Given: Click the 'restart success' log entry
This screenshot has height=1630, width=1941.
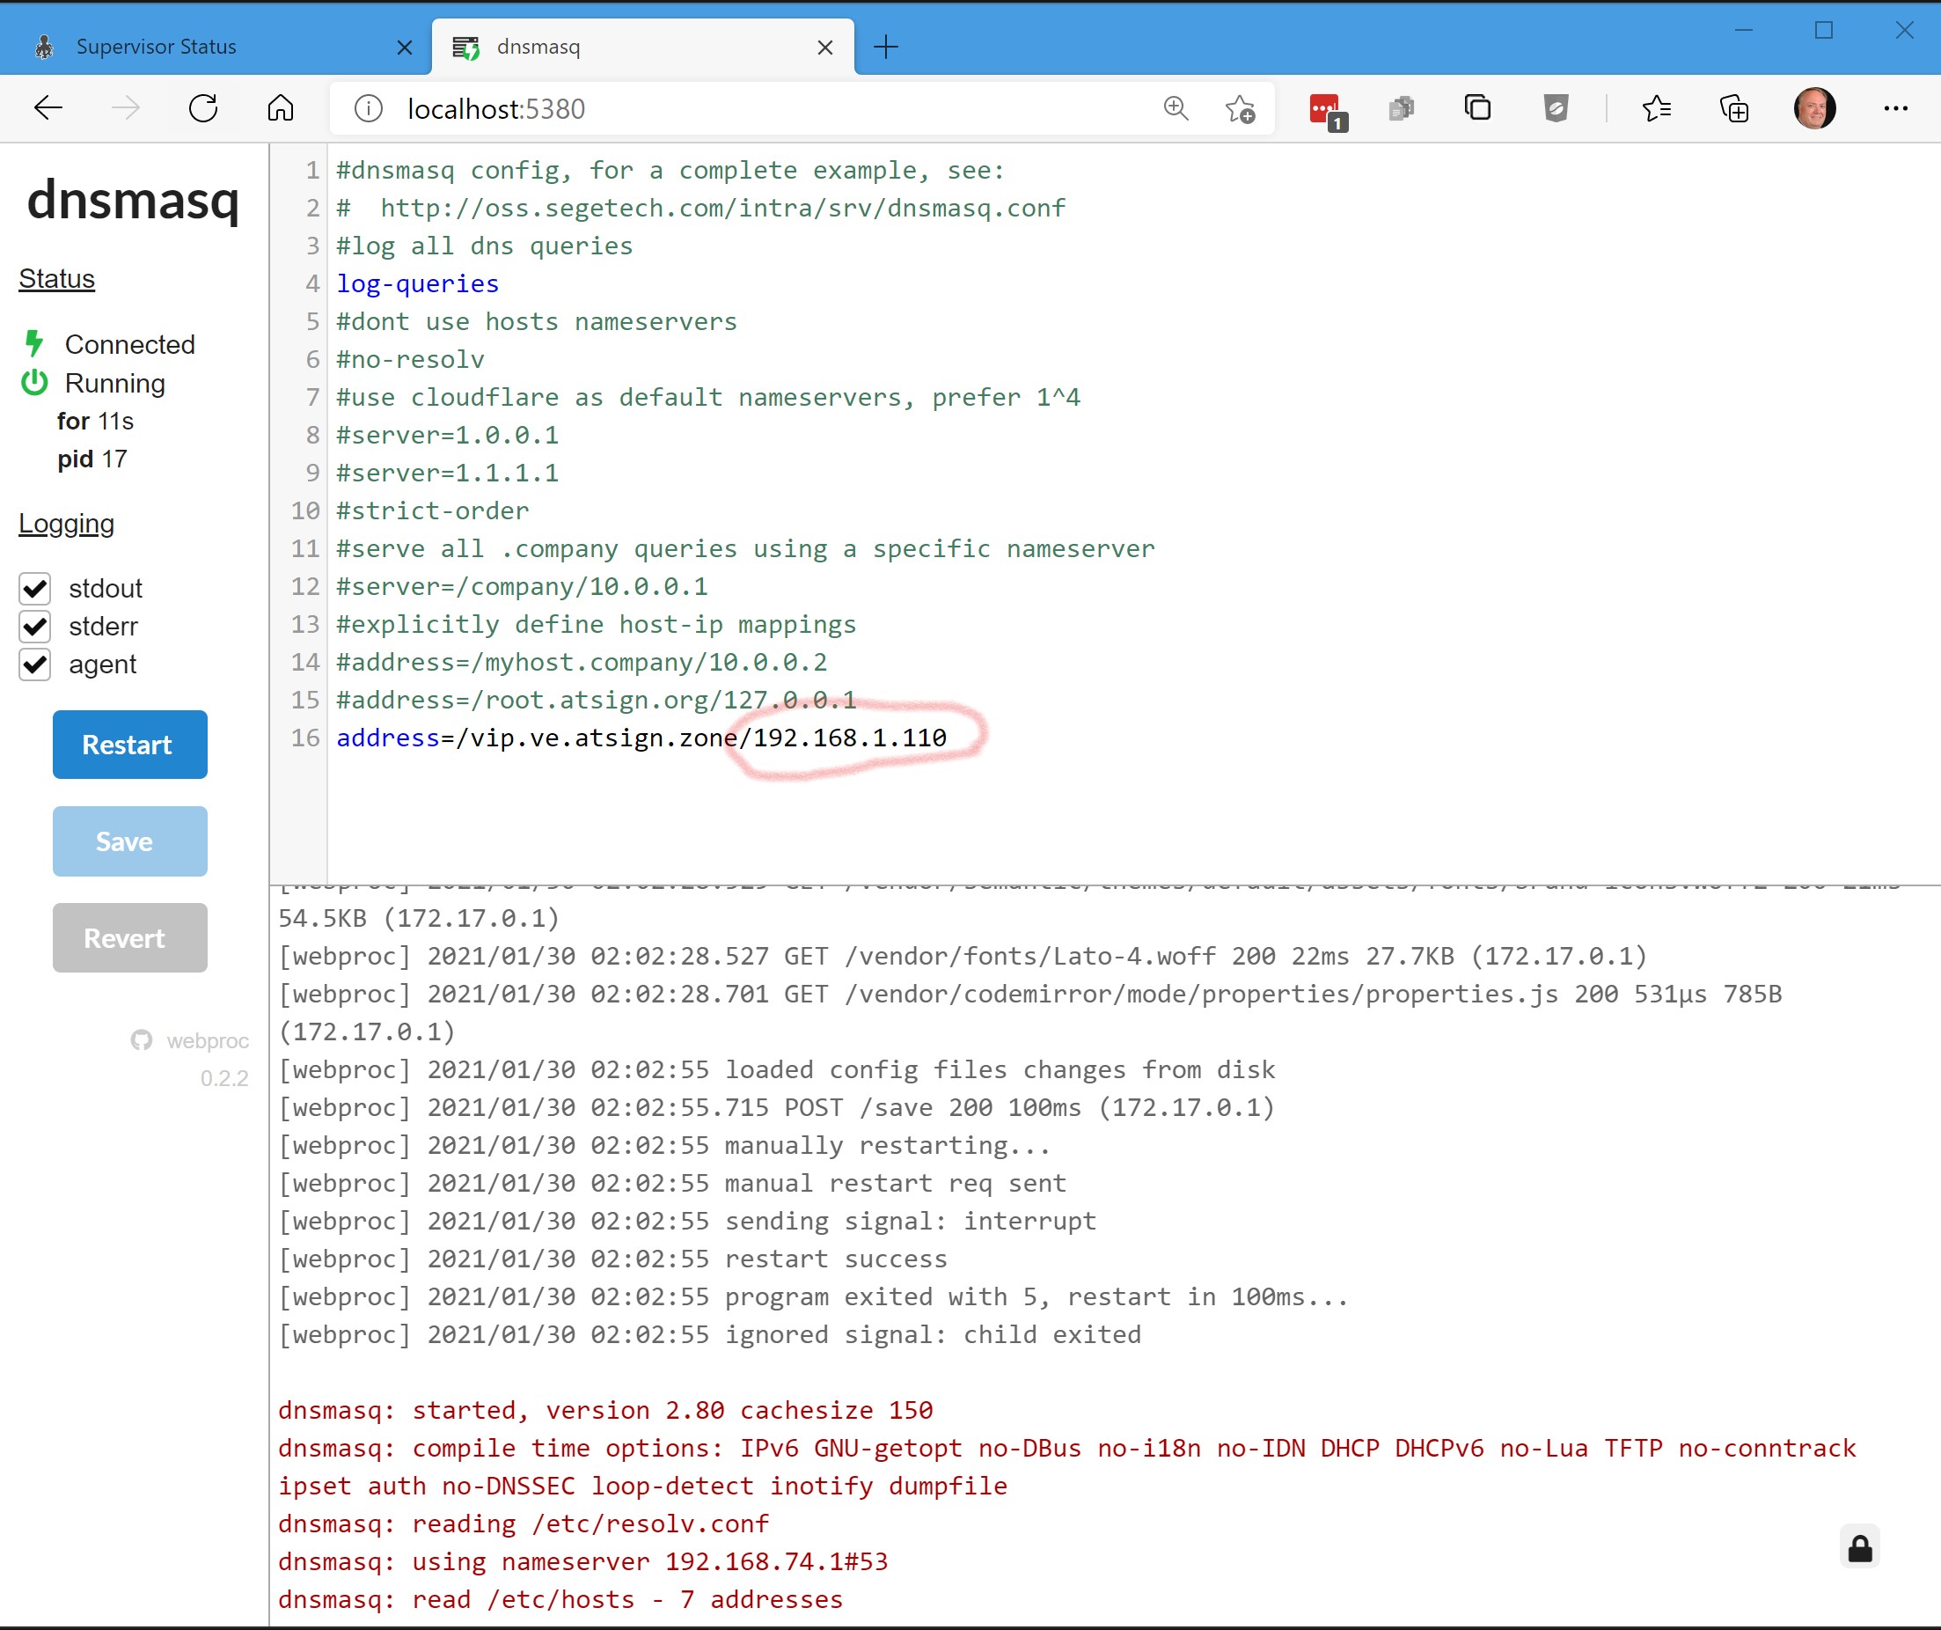Looking at the screenshot, I should point(836,1259).
